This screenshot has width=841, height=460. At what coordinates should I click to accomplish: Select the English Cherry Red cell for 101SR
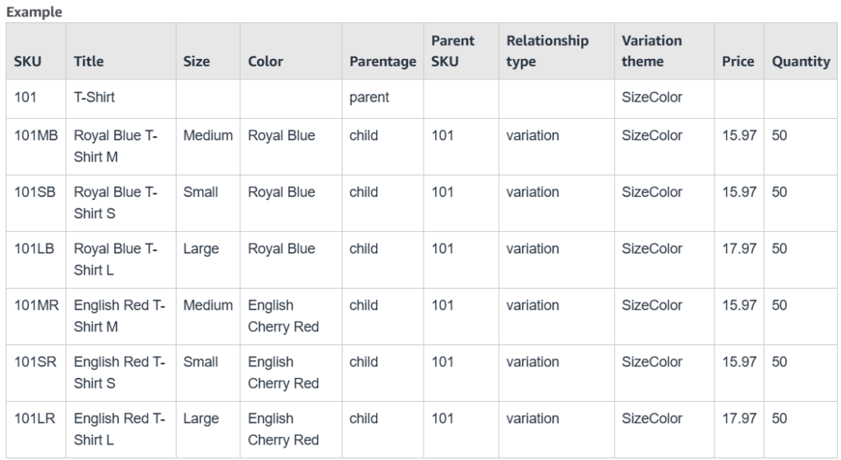point(283,372)
